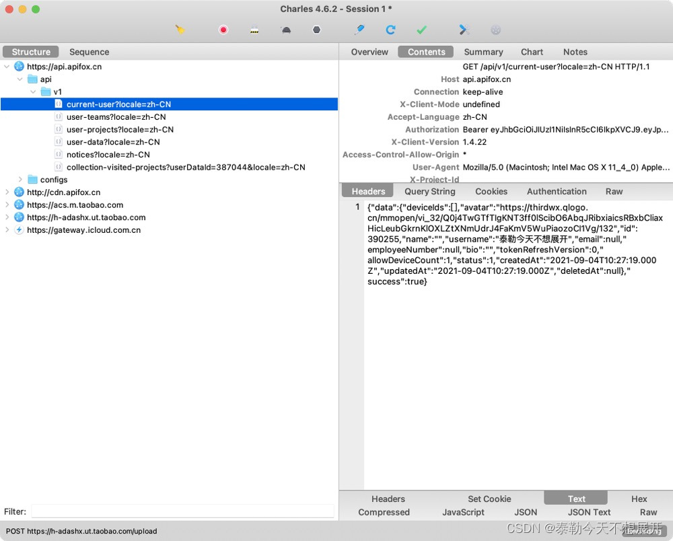Viewport: 673px width, 541px height.
Task: Open the JSON response tab
Action: 526,512
